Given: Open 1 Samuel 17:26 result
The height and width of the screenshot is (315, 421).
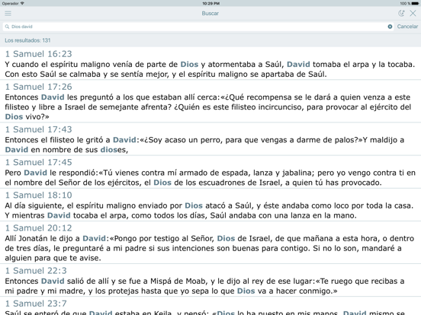Looking at the screenshot, I should click(210, 101).
